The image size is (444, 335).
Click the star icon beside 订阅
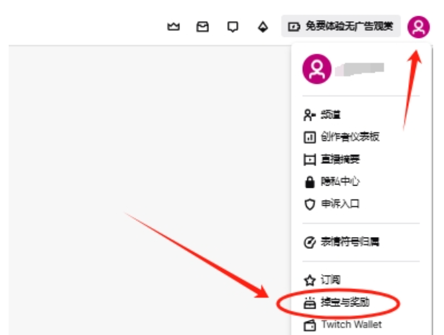click(x=309, y=280)
